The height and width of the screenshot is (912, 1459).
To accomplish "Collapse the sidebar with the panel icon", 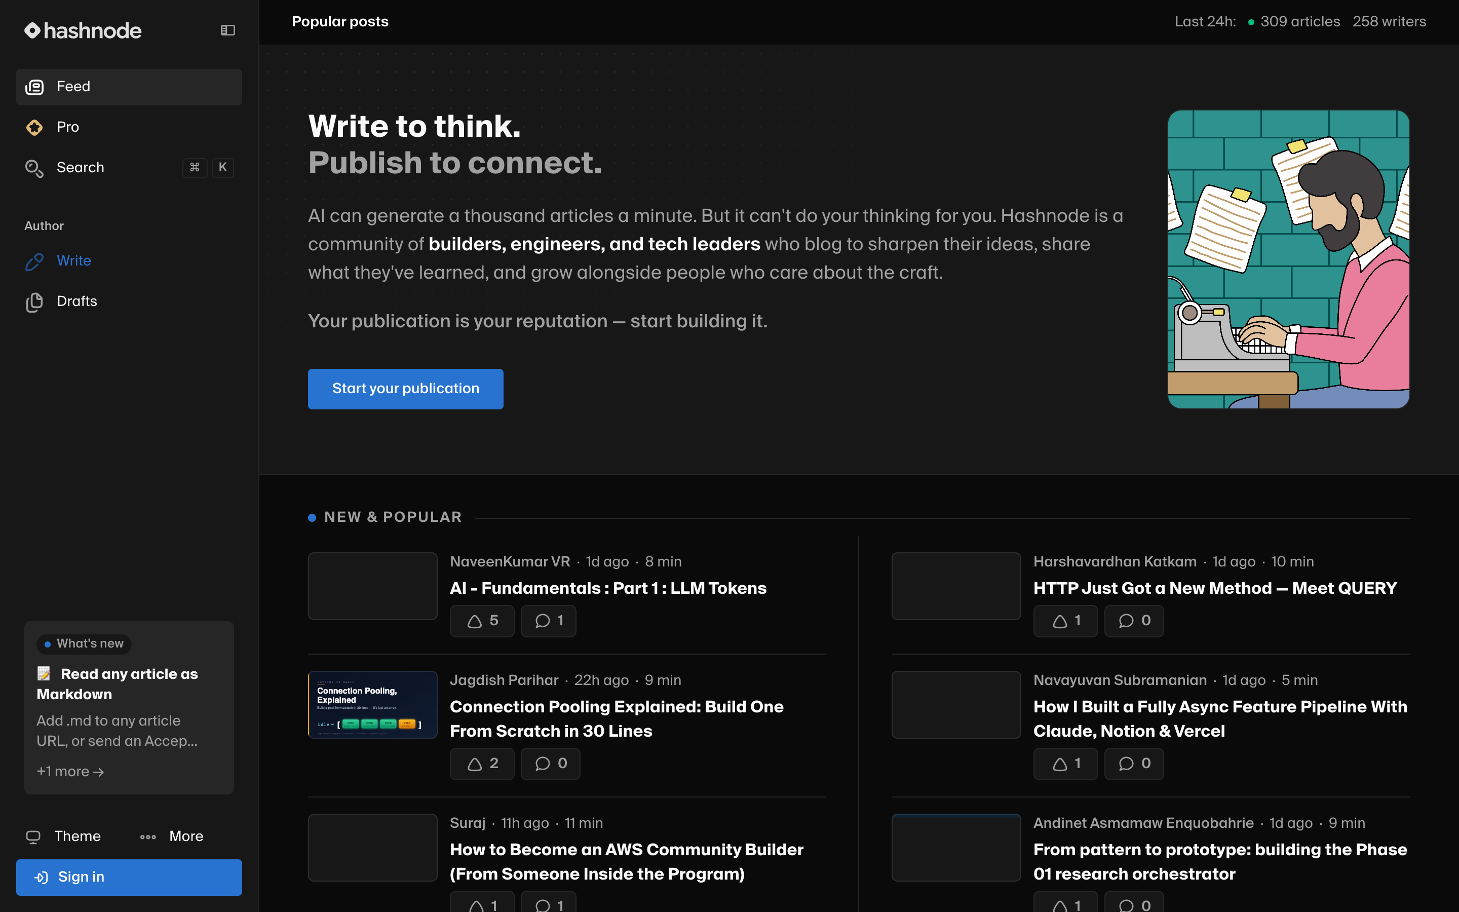I will pos(227,30).
